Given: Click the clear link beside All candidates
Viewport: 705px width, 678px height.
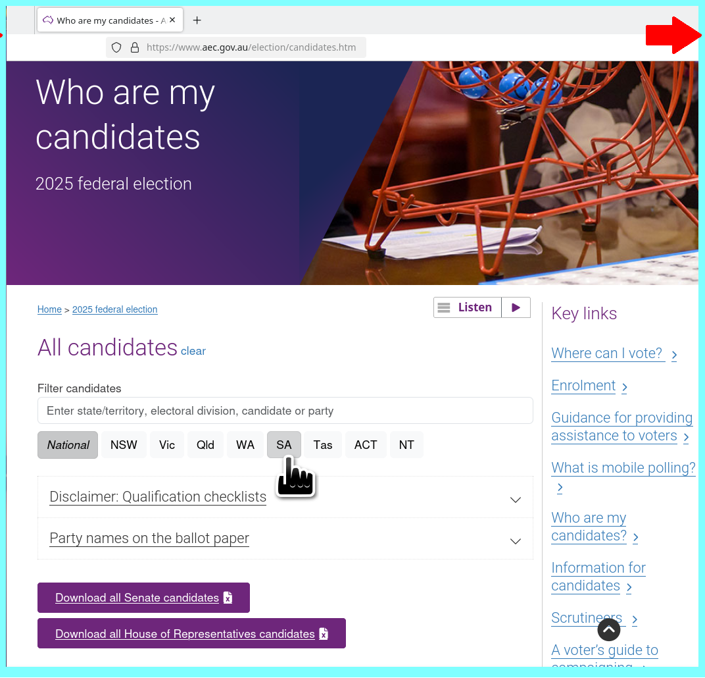Looking at the screenshot, I should click(x=193, y=351).
